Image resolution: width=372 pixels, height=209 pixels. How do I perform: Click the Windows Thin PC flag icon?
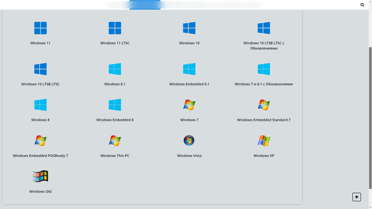[x=115, y=141]
